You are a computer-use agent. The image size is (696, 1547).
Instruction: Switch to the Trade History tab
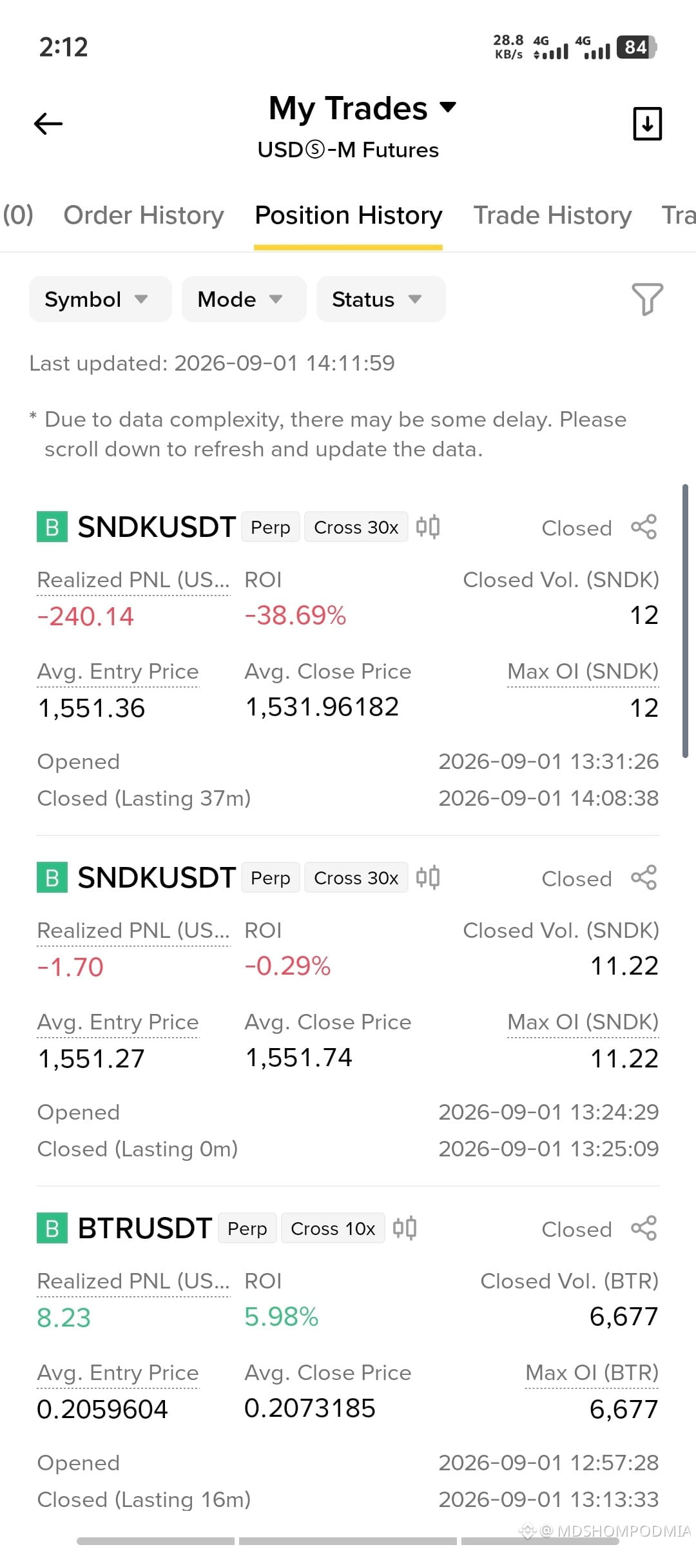pos(552,215)
